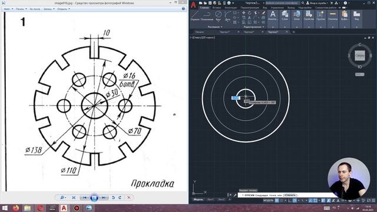Play slideshow in photo viewer center button
The image size is (377, 212).
94,198
